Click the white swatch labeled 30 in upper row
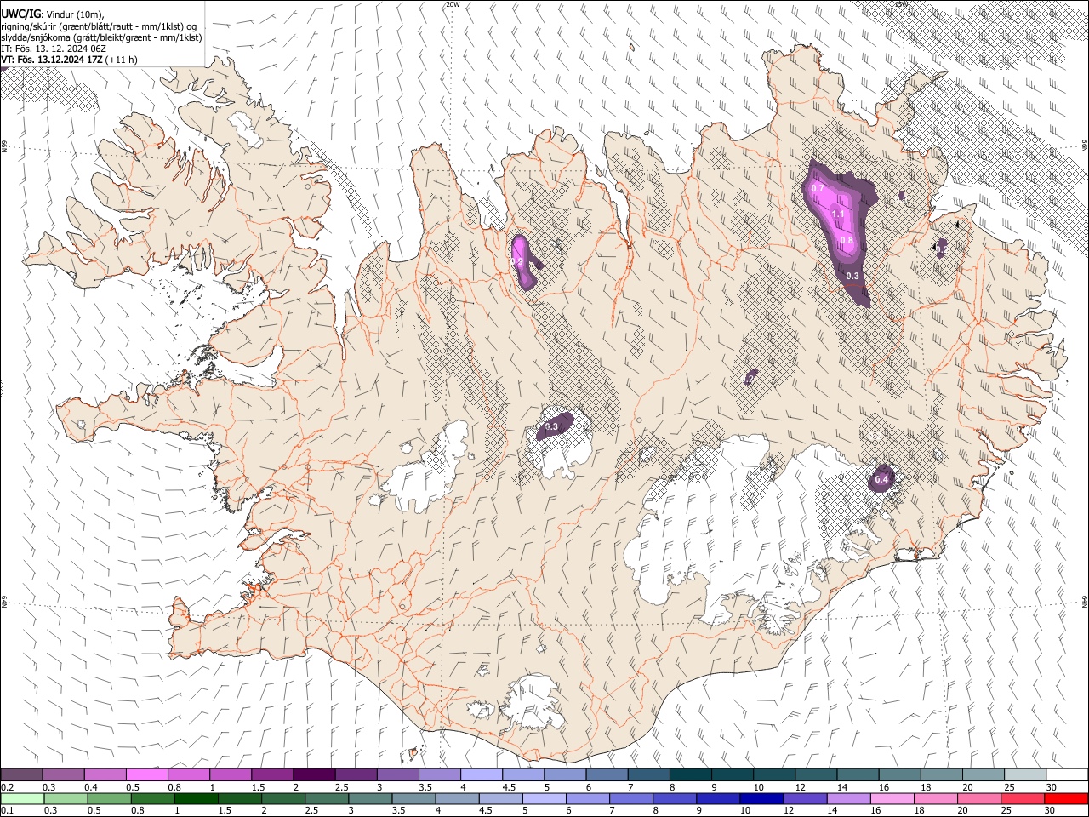Viewport: 1089px width, 817px height. [x=1065, y=774]
